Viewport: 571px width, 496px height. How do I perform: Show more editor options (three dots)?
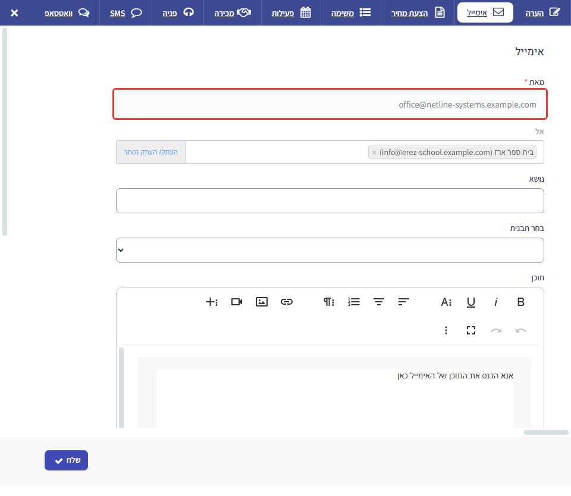[x=446, y=330]
